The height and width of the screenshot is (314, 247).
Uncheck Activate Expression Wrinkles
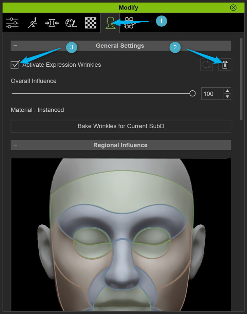tap(15, 65)
